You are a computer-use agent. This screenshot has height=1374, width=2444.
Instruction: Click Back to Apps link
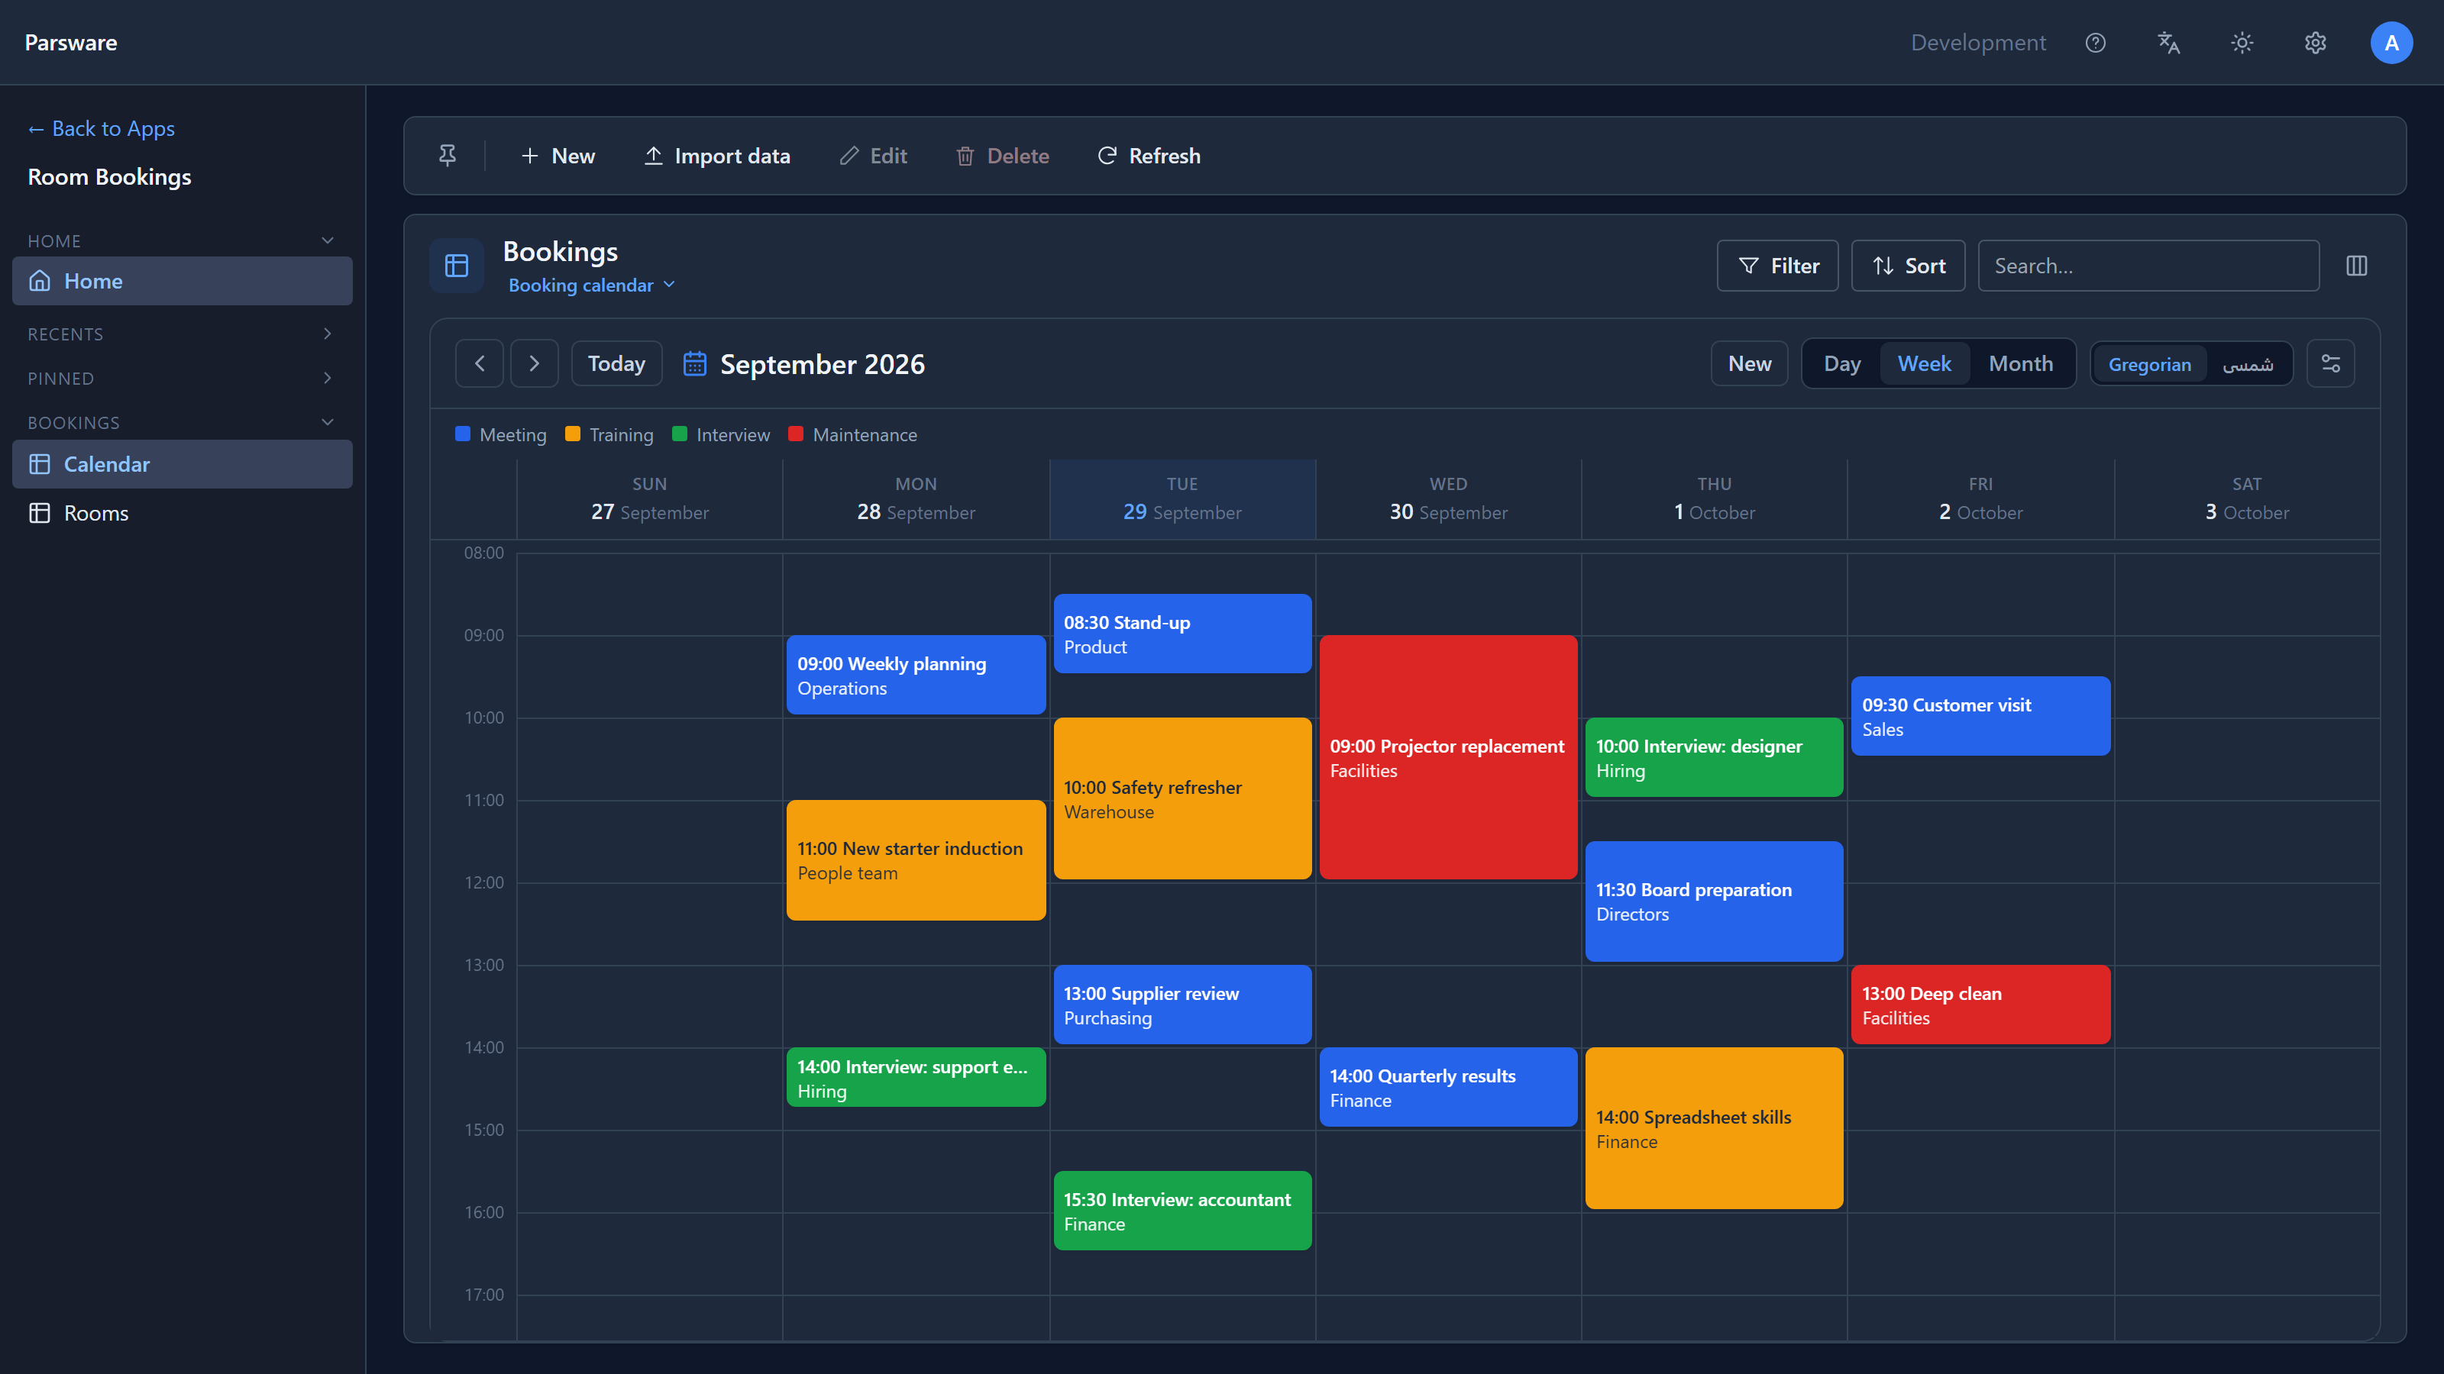pyautogui.click(x=102, y=128)
